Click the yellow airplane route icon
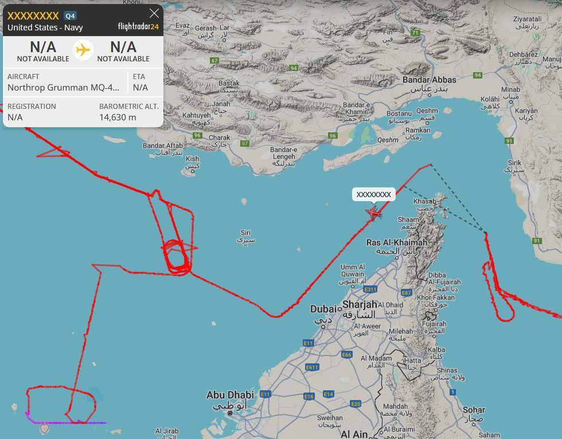 coord(83,50)
